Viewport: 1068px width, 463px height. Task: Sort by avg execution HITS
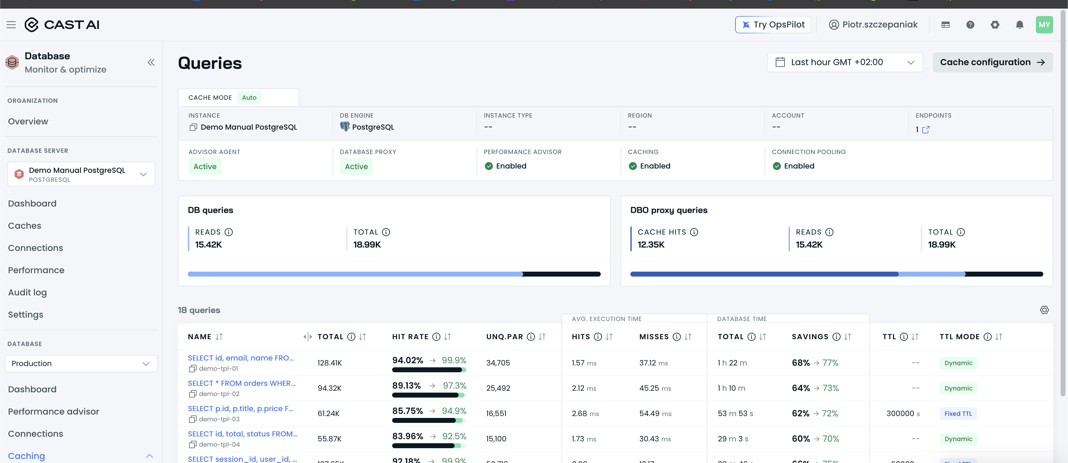[608, 337]
